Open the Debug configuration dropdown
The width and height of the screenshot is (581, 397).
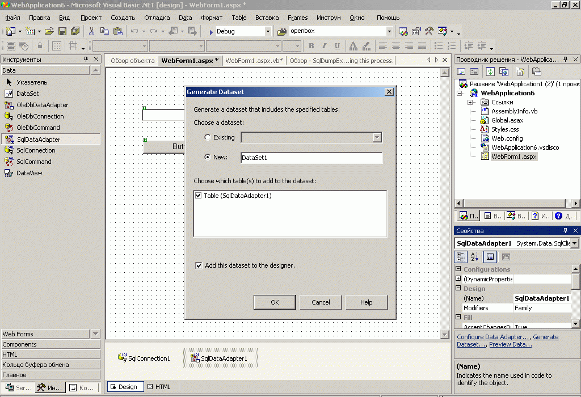pos(268,32)
